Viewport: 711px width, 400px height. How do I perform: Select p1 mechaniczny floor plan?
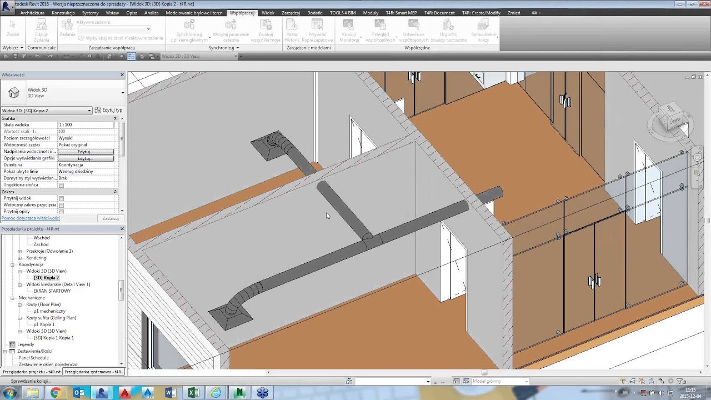49,311
